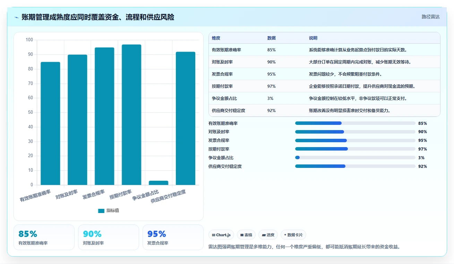Toggle the 指标值 legend swatch
Viewport: 454px width, 264px height.
pos(101,211)
